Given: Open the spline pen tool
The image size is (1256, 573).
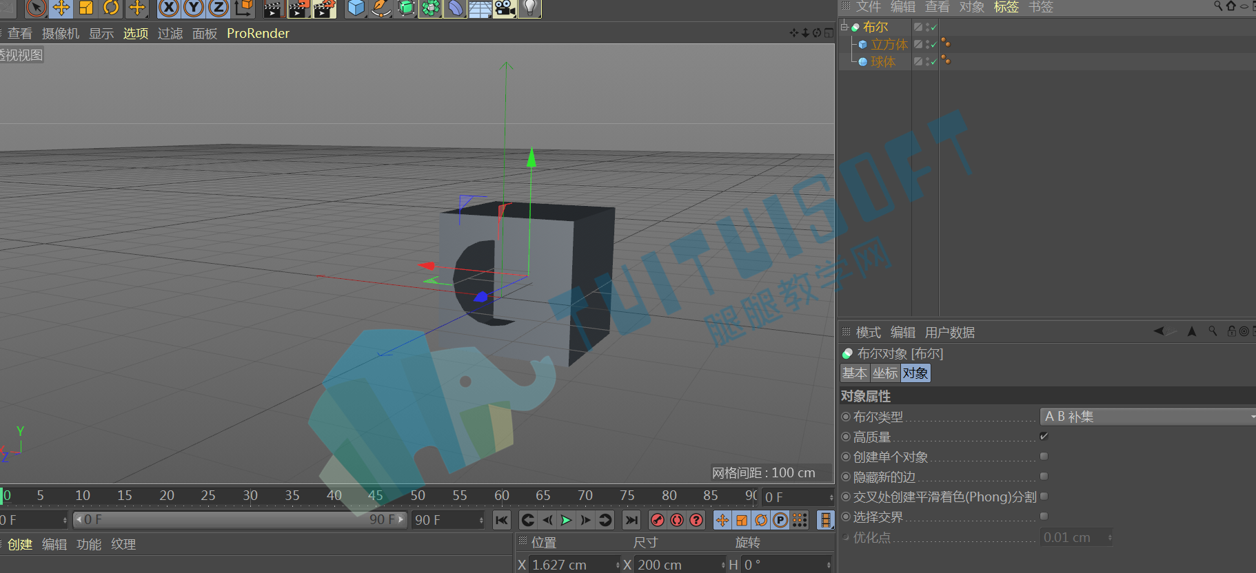Looking at the screenshot, I should pos(381,8).
